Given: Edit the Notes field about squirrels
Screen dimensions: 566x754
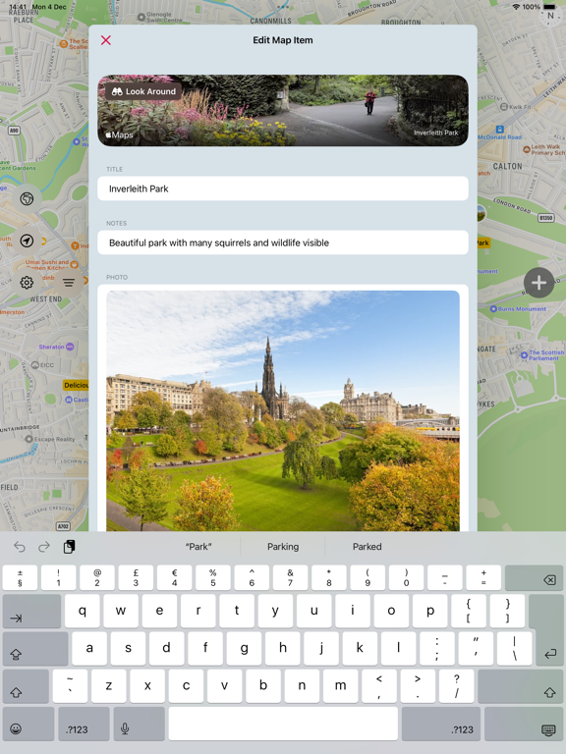Looking at the screenshot, I should pyautogui.click(x=283, y=242).
